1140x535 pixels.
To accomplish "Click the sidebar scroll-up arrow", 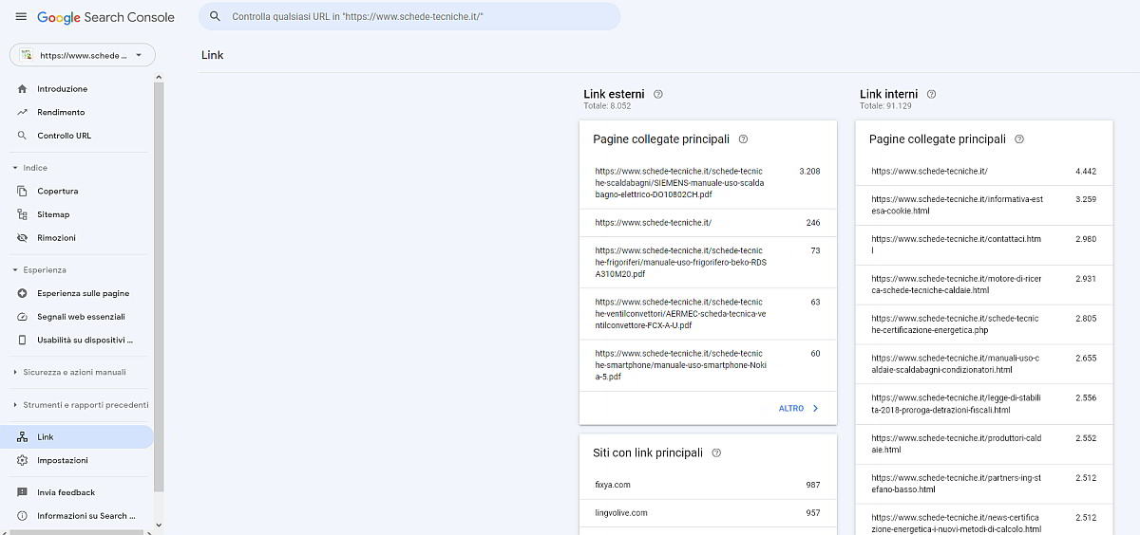I will 160,77.
